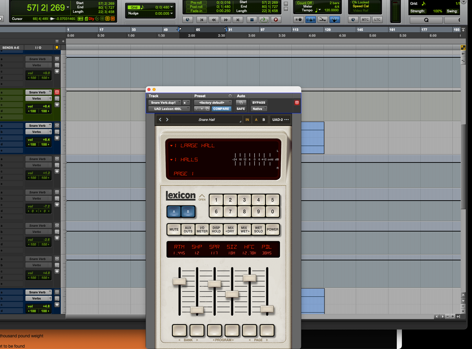Select UAD preset state B
The image size is (472, 349).
click(x=264, y=120)
